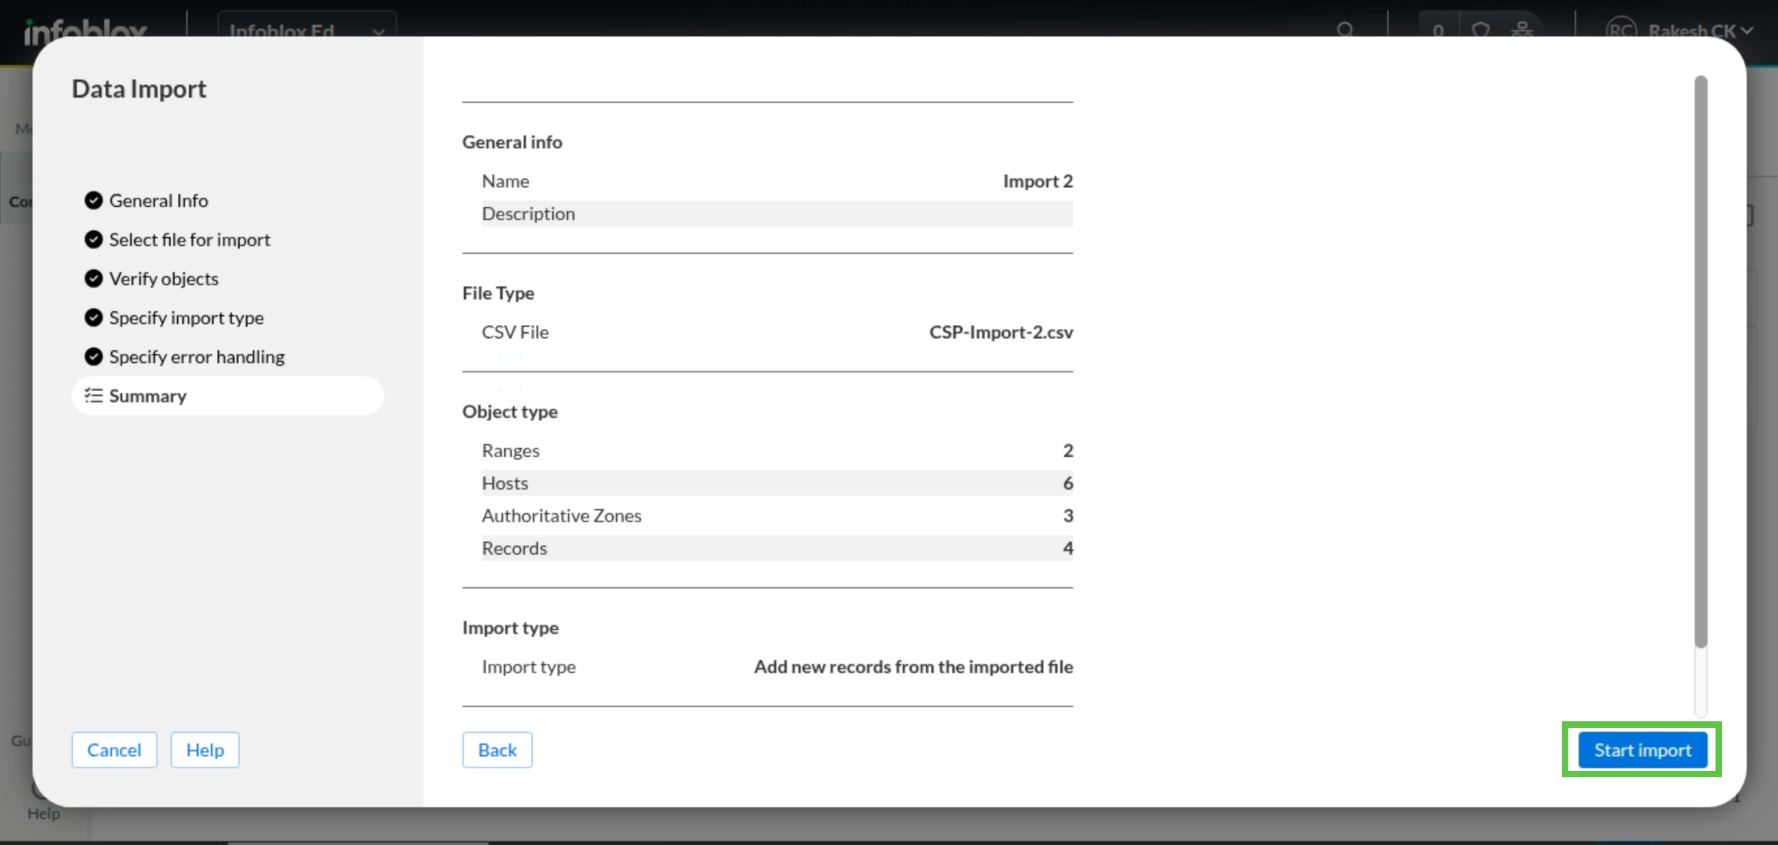1778x845 pixels.
Task: Click the network topology icon in header
Action: [1521, 31]
